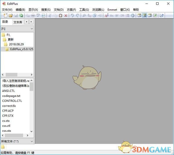Open the 浏览器(L) menu
174x155 pixels.
[98, 10]
